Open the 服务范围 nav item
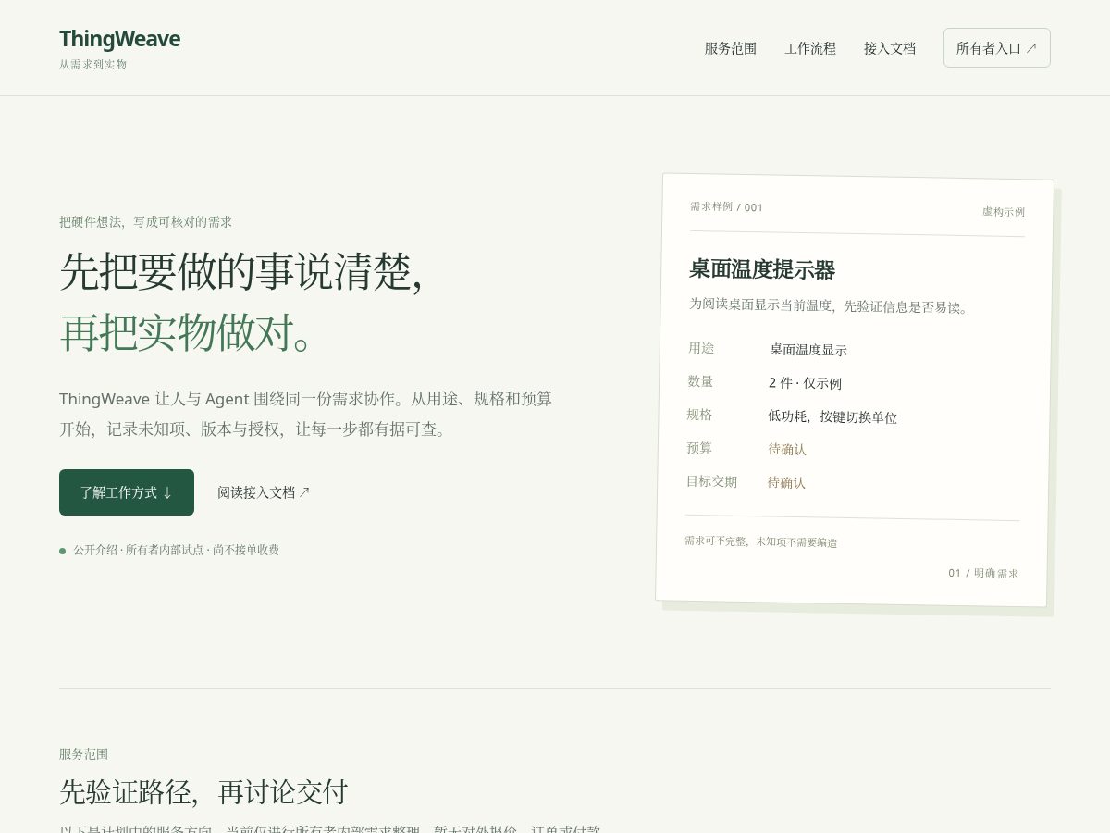1110x833 pixels. 731,48
